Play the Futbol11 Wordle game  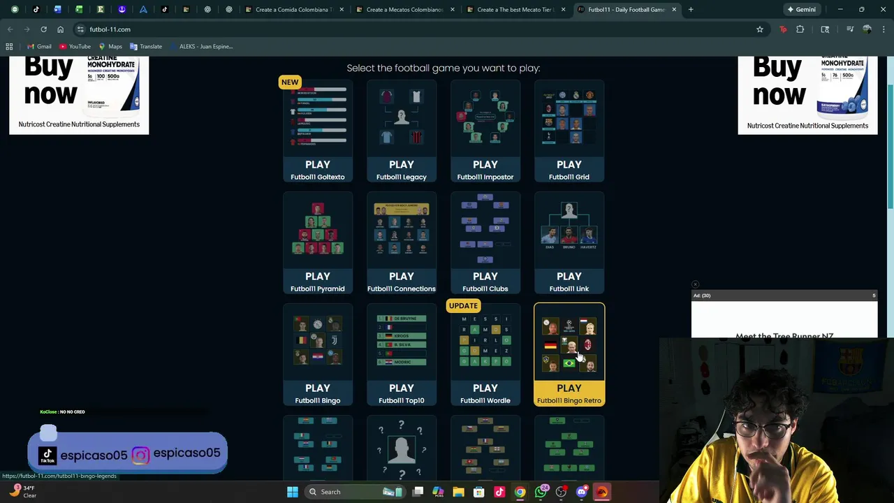(x=485, y=355)
